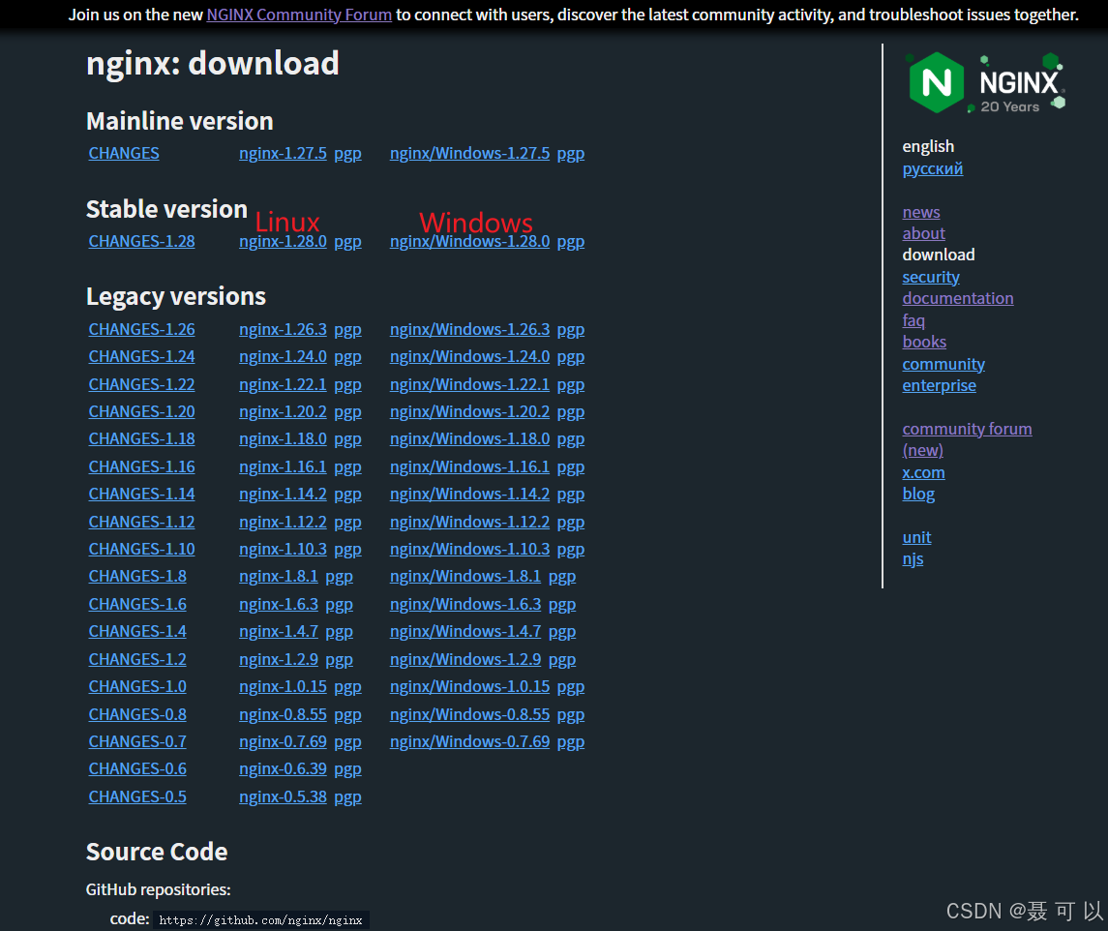Image resolution: width=1108 pixels, height=931 pixels.
Task: Open pgp signature for nginx-1.24.0
Action: pos(347,356)
